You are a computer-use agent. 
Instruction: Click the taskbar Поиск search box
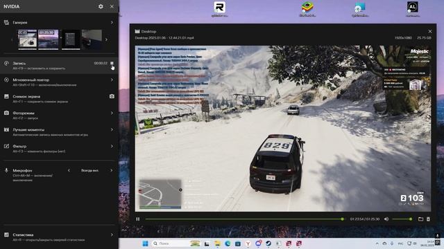coord(176,243)
